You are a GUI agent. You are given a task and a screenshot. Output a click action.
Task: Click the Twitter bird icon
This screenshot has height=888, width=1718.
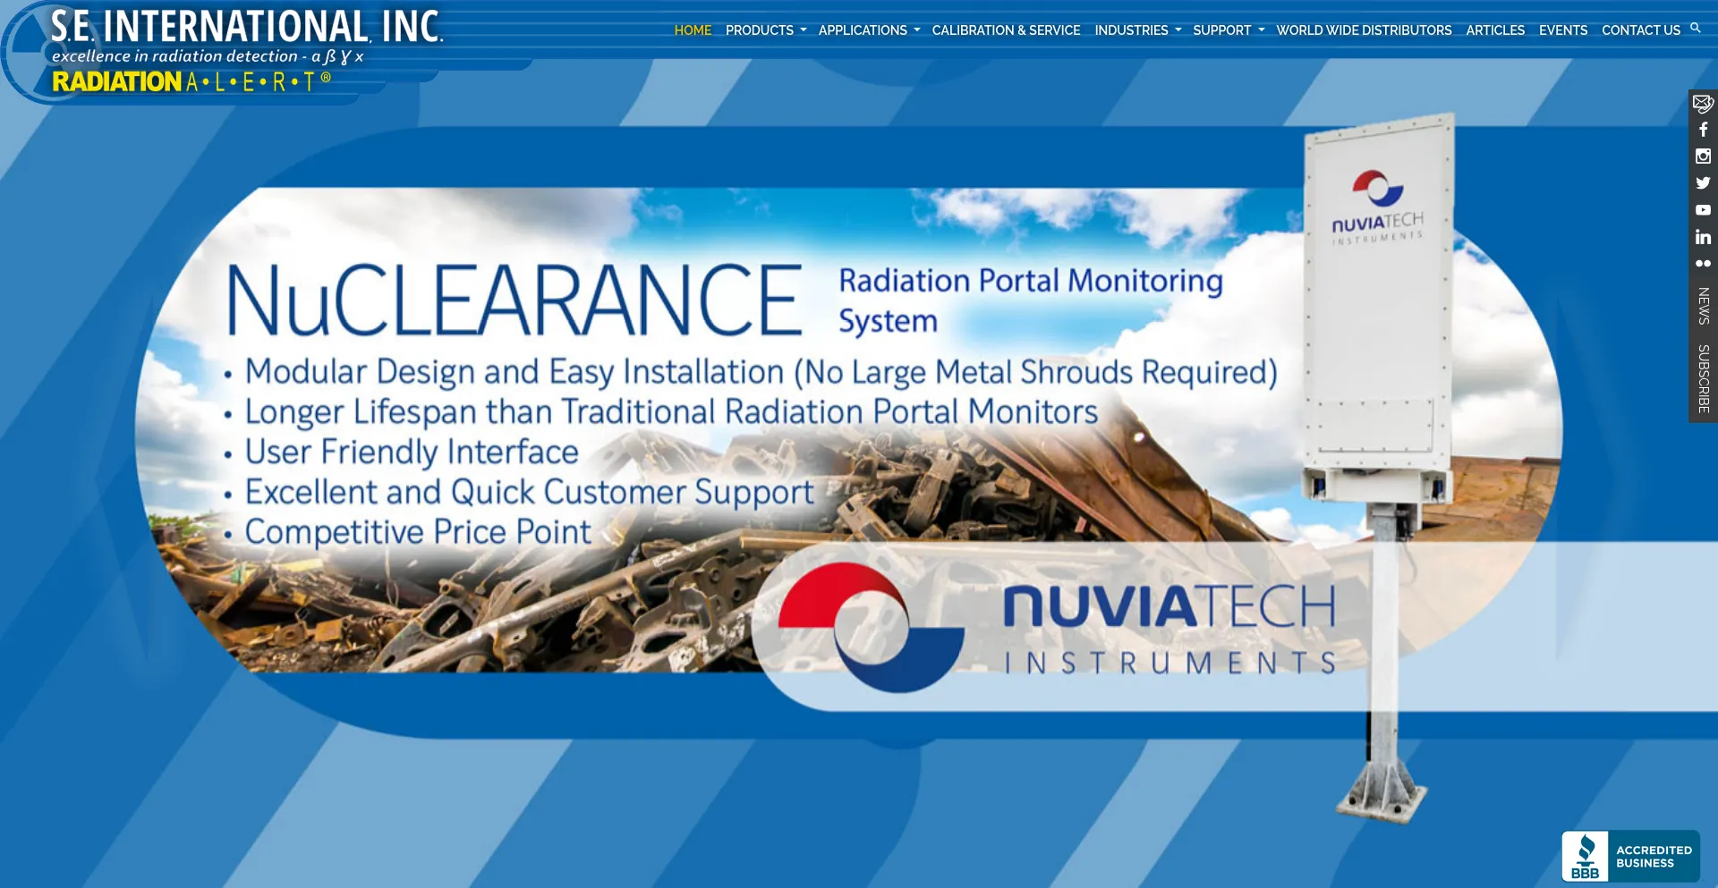click(x=1703, y=183)
